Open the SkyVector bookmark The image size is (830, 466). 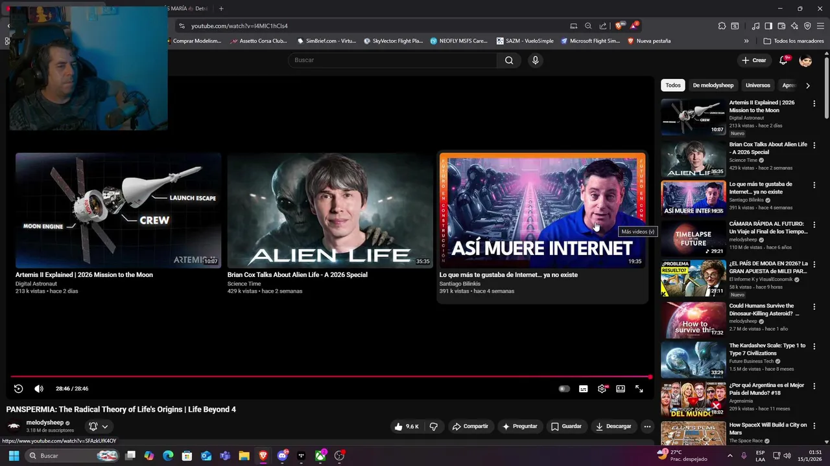click(x=393, y=41)
